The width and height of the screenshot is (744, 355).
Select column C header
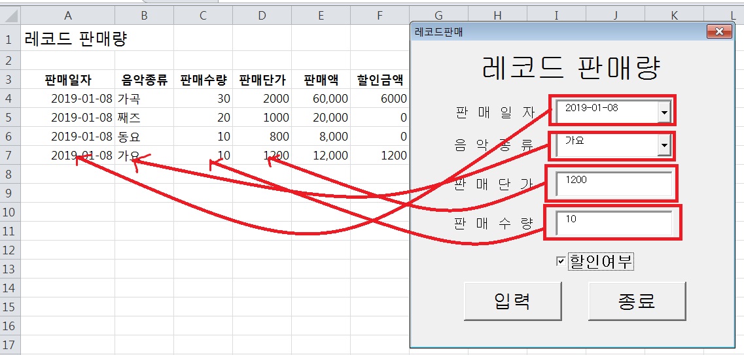[x=203, y=15]
